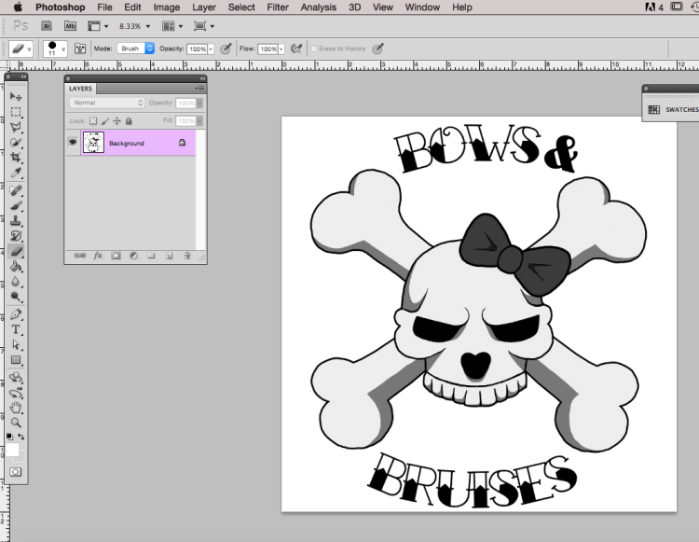Open the File menu
This screenshot has width=699, height=542.
tap(104, 7)
